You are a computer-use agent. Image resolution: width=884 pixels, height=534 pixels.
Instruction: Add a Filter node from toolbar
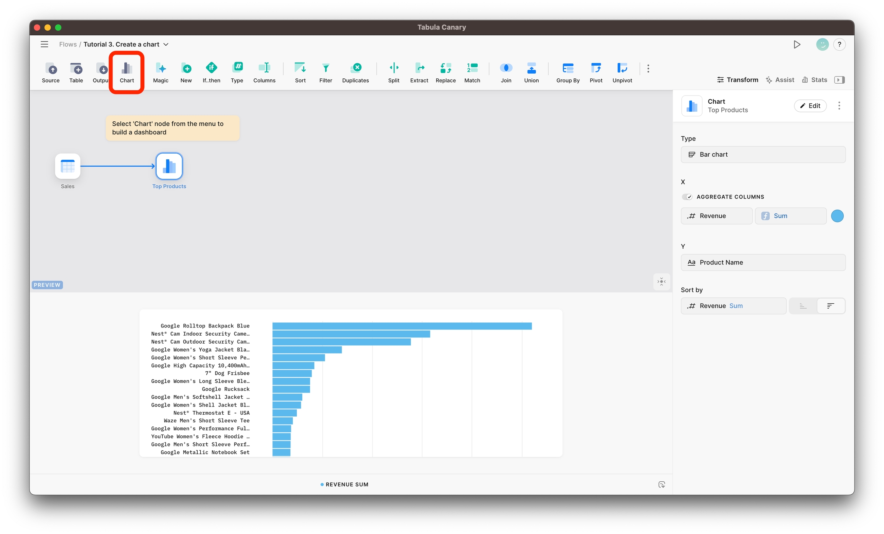(325, 68)
